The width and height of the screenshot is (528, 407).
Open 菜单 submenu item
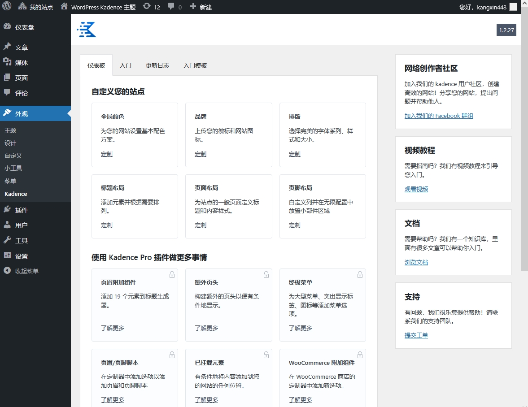[x=10, y=181]
